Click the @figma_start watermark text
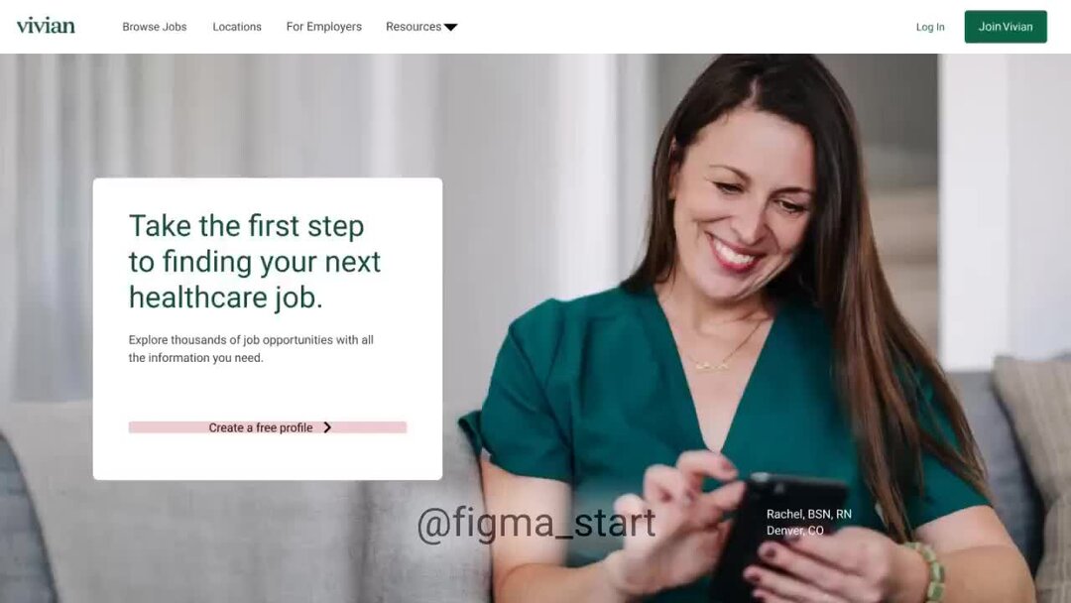 [x=536, y=524]
